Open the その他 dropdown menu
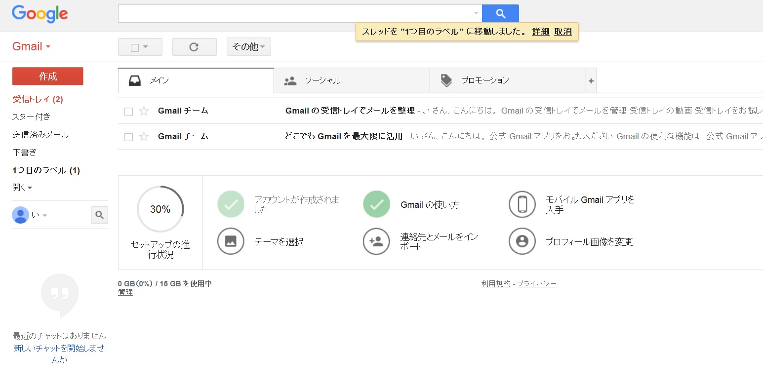Viewport: 763px width, 389px height. [x=248, y=46]
